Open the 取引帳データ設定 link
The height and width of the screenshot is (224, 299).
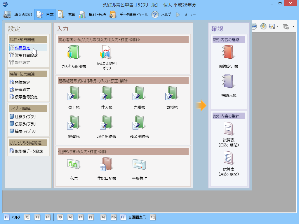(29, 151)
